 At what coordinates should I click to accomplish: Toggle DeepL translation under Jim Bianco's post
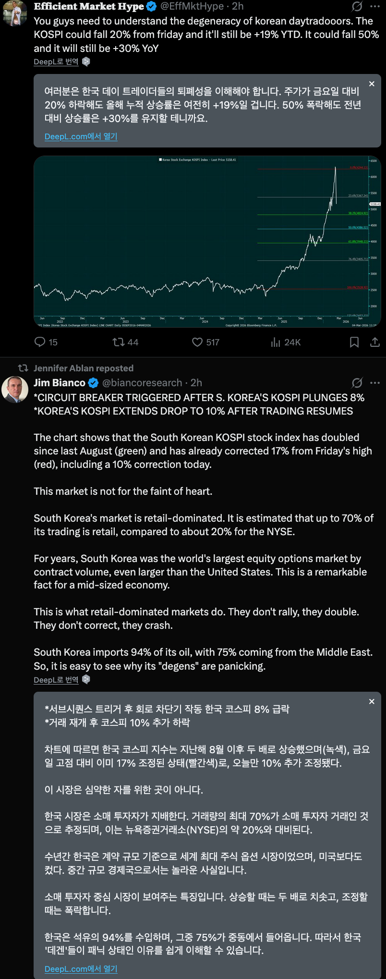56,680
